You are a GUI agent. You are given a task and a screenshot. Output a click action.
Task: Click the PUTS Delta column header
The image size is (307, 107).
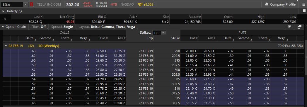228,38
